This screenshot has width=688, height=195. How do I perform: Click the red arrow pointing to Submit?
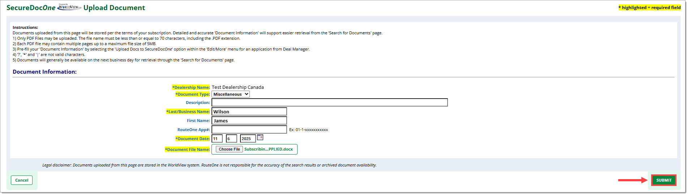632,180
